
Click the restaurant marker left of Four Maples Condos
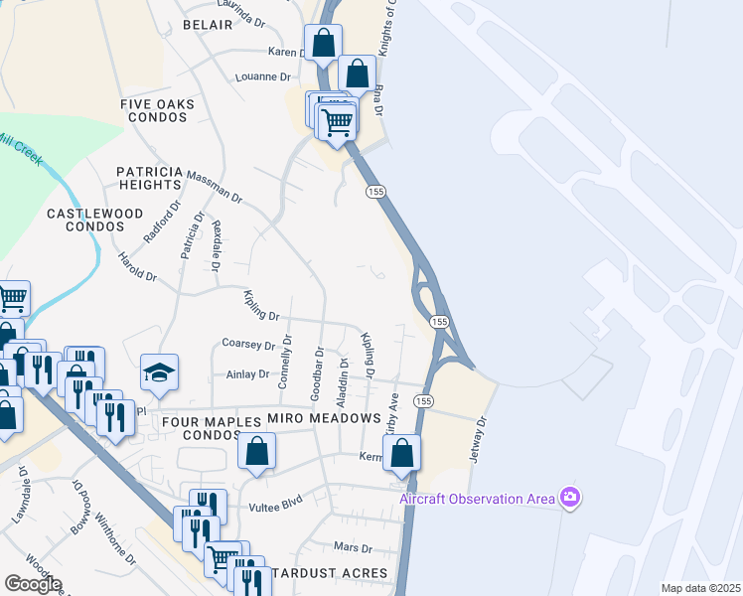[x=115, y=418]
